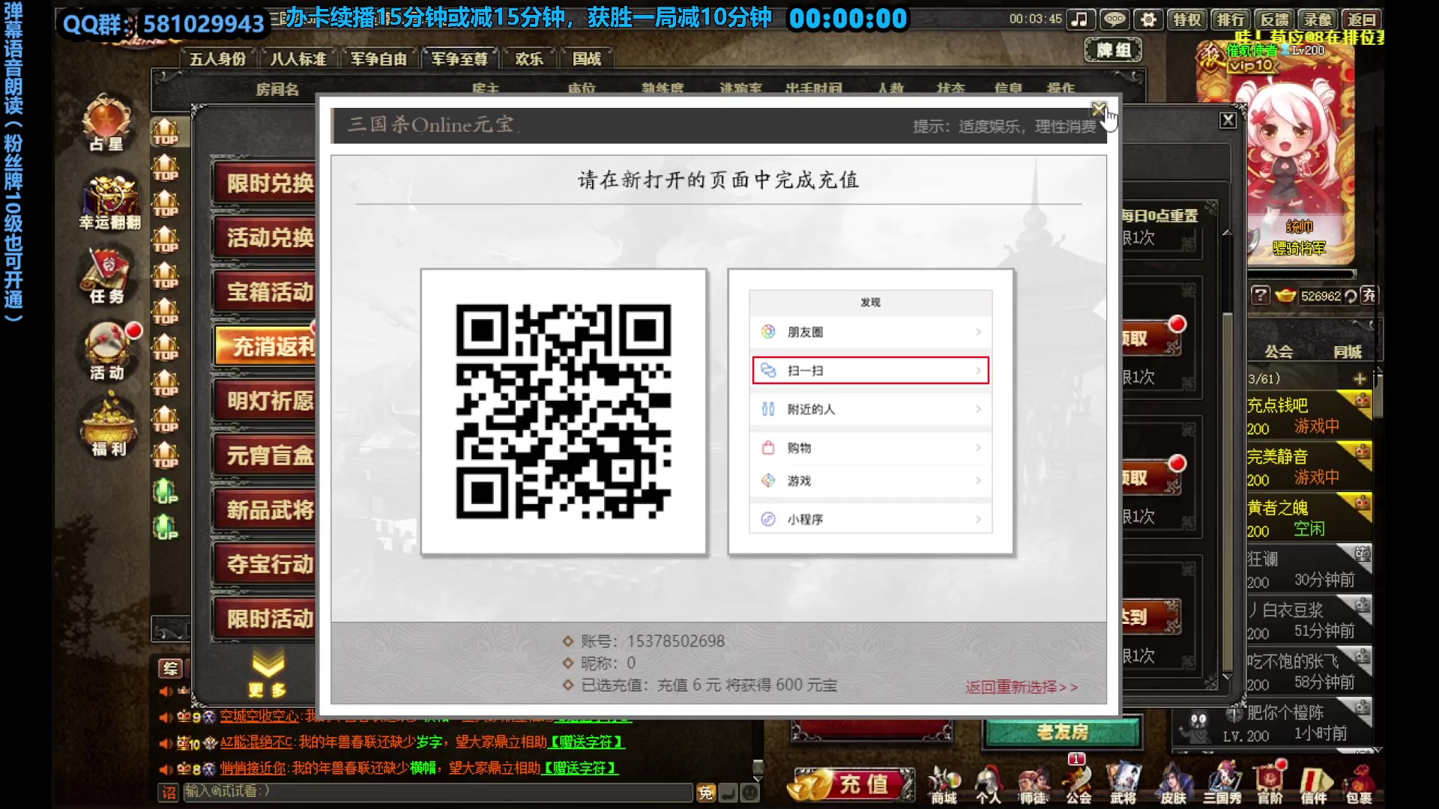1439x809 pixels.
Task: Open the 占星 astrology icon
Action: [106, 124]
